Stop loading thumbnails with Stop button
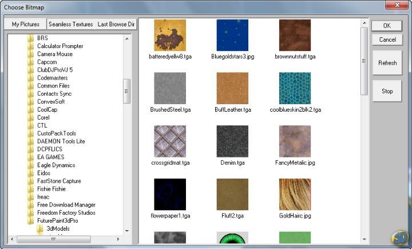Screen dimensions: 412x249 coord(387,91)
